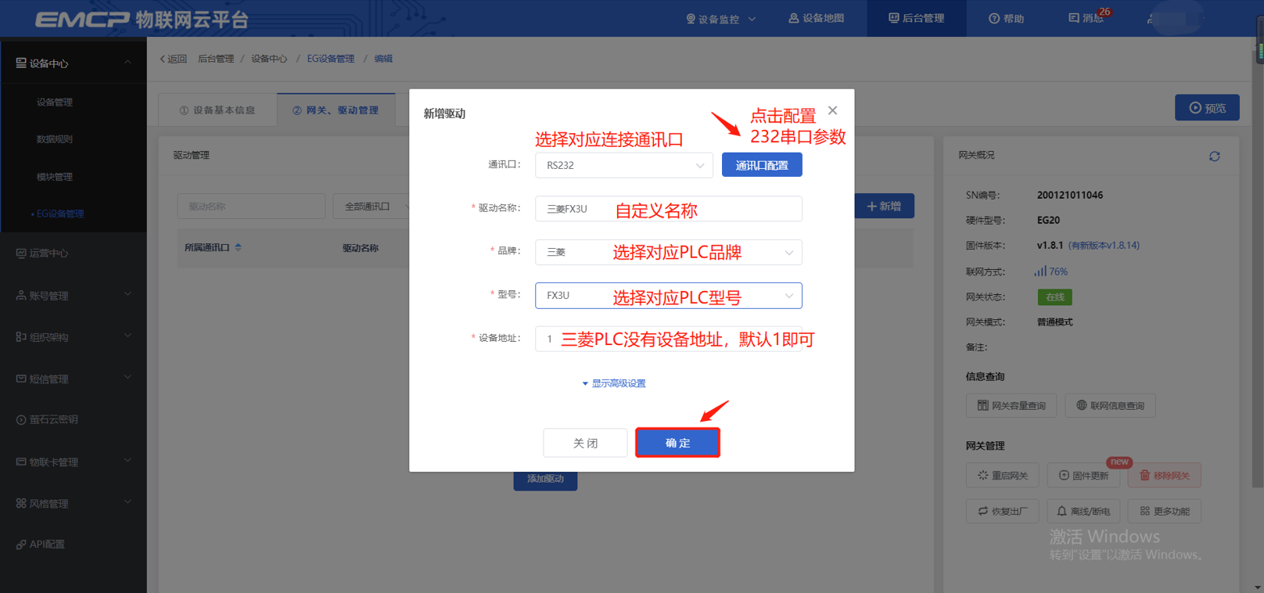
Task: Close the 新增驱动 dialog with X
Action: [832, 110]
